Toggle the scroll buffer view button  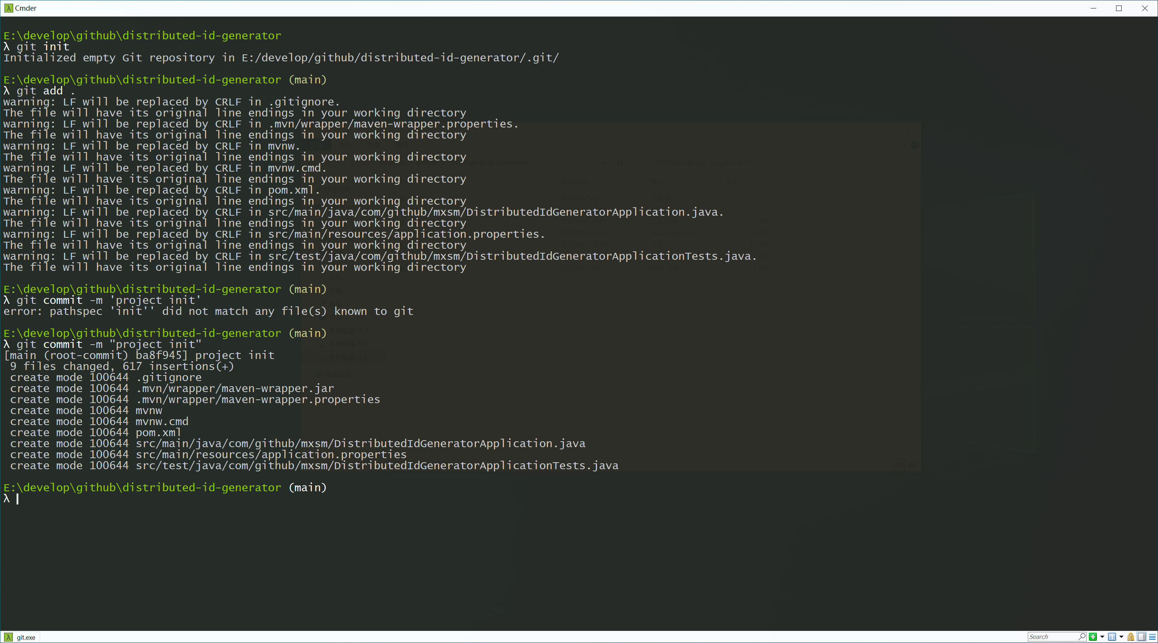1141,637
